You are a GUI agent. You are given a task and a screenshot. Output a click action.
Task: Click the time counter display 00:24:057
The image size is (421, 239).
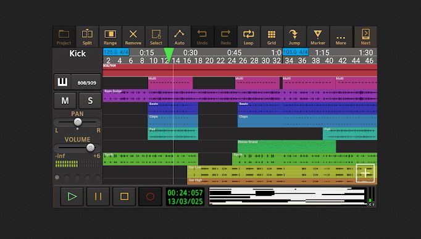[x=185, y=193]
